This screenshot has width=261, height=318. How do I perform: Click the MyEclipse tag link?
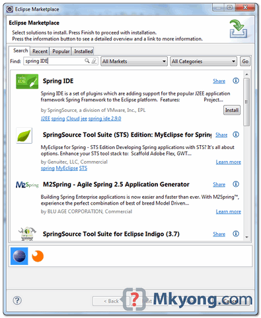point(67,168)
